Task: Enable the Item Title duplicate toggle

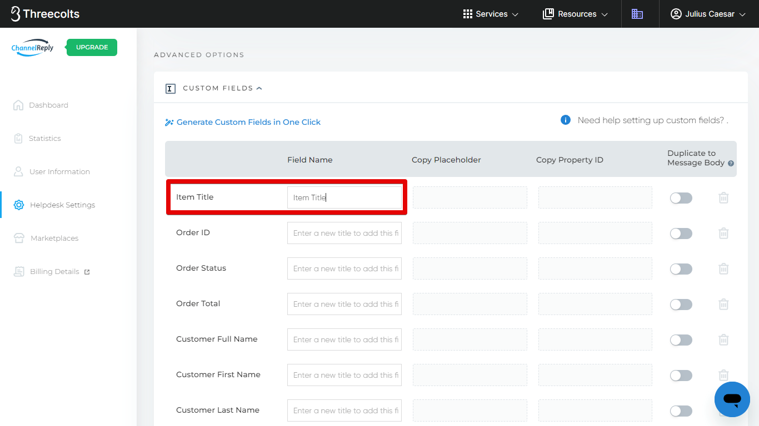Action: pyautogui.click(x=681, y=198)
